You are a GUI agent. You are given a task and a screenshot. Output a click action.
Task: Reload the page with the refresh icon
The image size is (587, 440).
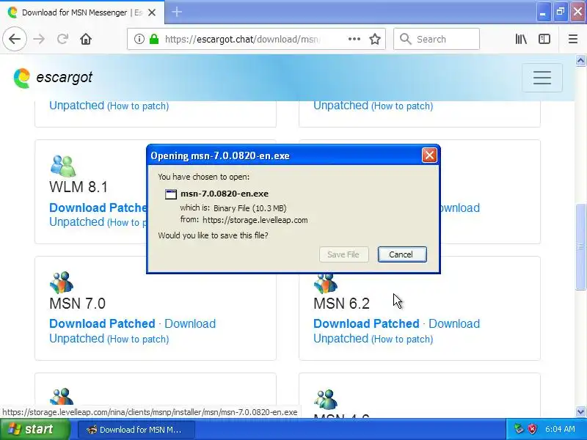[62, 39]
